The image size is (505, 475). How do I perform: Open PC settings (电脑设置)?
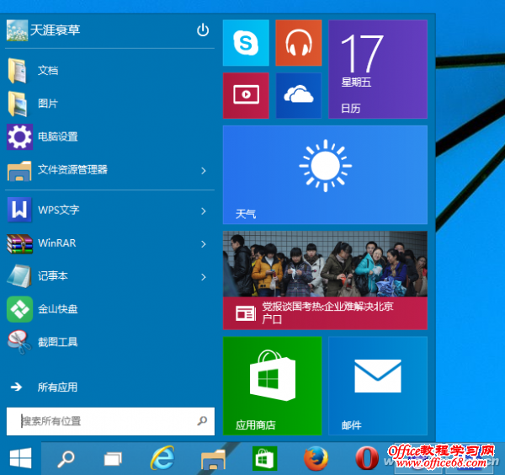(109, 136)
